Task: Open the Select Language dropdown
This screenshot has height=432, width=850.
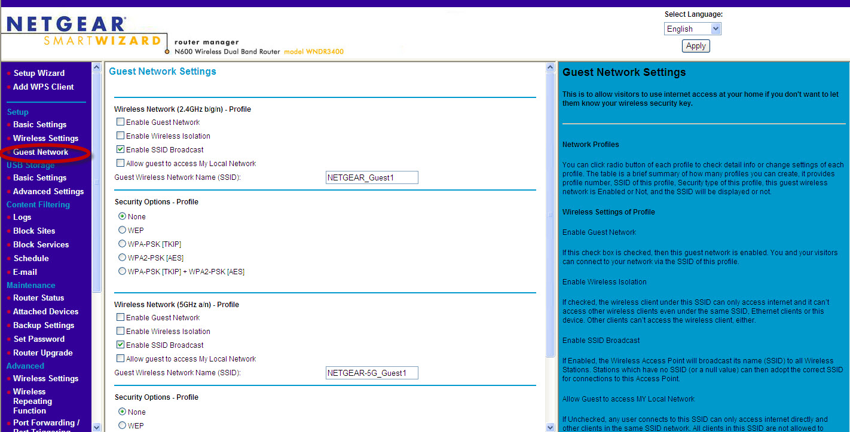Action: 693,29
